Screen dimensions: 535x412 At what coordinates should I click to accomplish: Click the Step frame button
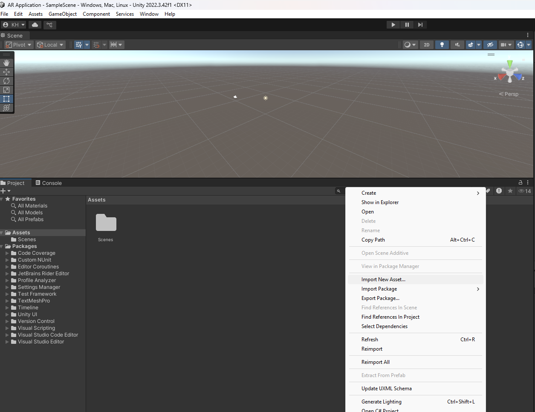tap(420, 25)
